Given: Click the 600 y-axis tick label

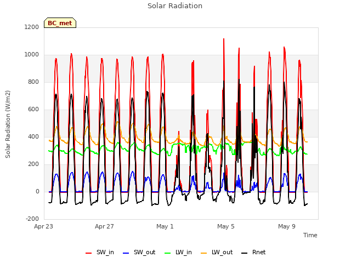Looking at the screenshot, I should 33,110.
